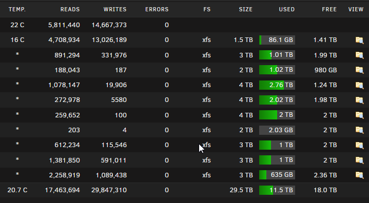Select the 16 C temperature value

click(17, 40)
